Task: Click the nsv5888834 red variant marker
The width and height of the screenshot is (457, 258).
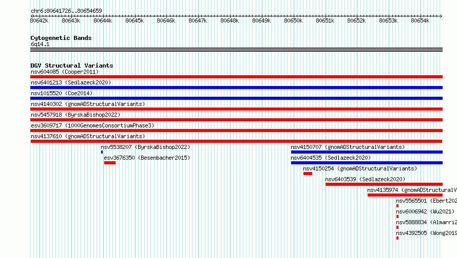Action: pos(397,227)
